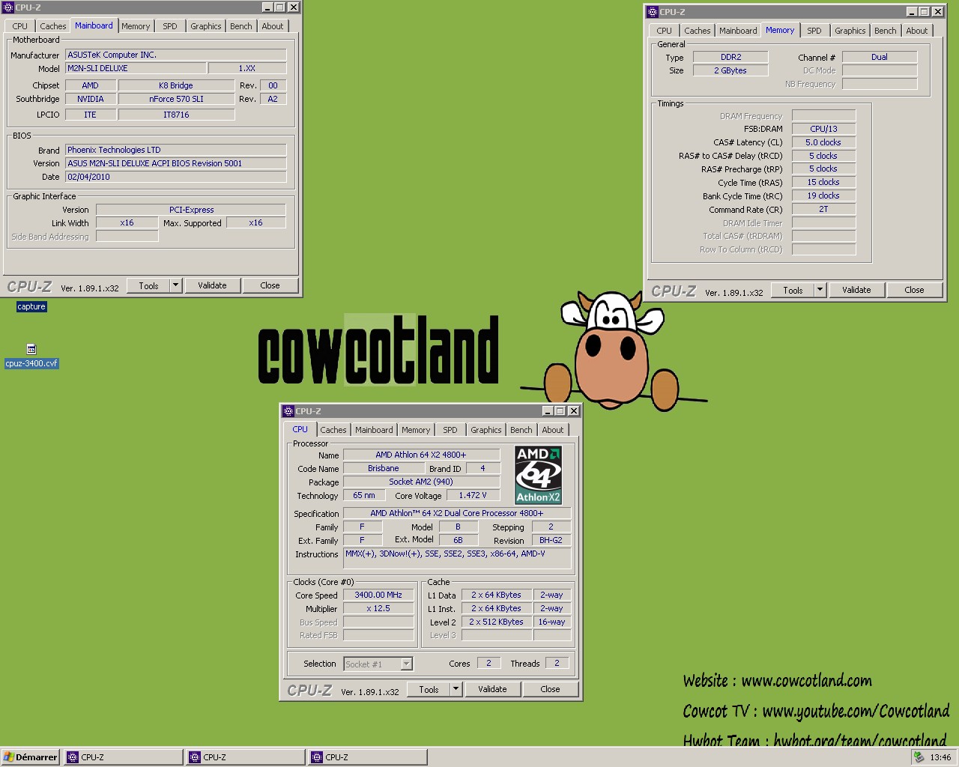Click the Mainboard window title bar icon
The height and width of the screenshot is (767, 959).
[8, 7]
